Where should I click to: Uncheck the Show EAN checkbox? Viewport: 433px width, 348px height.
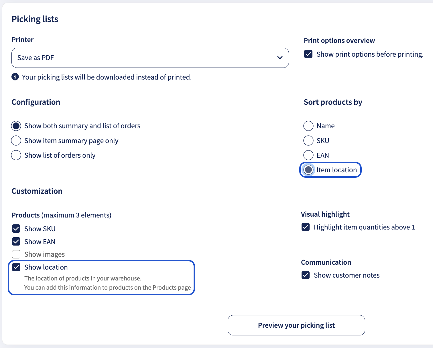click(16, 242)
